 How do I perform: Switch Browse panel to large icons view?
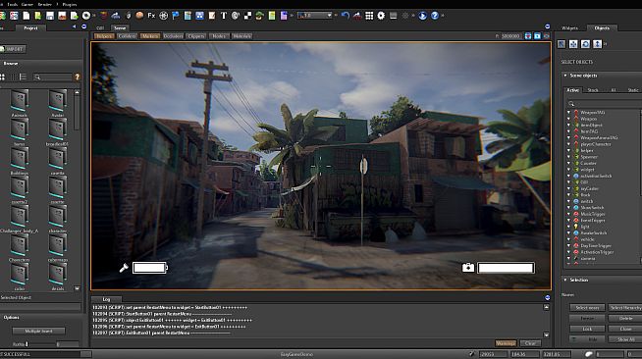pos(2,77)
